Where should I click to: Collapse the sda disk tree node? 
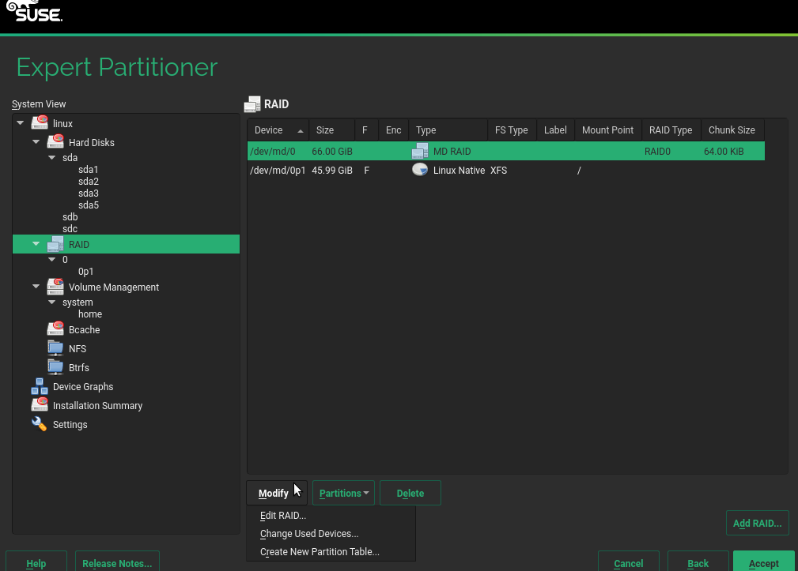point(52,158)
